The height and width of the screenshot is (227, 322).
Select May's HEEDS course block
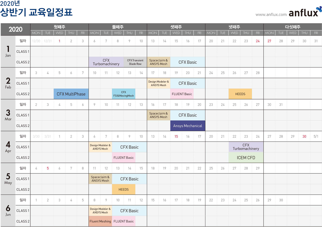(124, 189)
